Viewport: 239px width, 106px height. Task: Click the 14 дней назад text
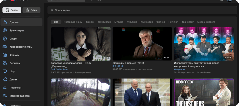[x=204, y=73]
